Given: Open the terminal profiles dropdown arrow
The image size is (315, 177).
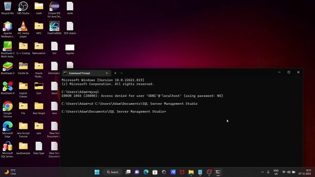Looking at the screenshot, I should 122,73.
